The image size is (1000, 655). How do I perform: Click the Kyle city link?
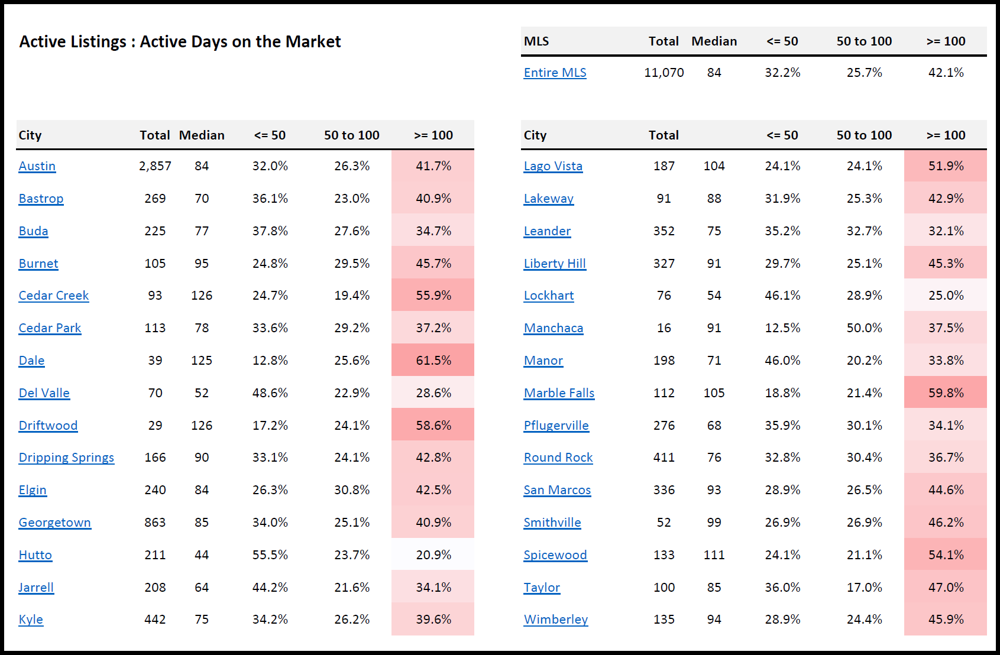[x=31, y=620]
